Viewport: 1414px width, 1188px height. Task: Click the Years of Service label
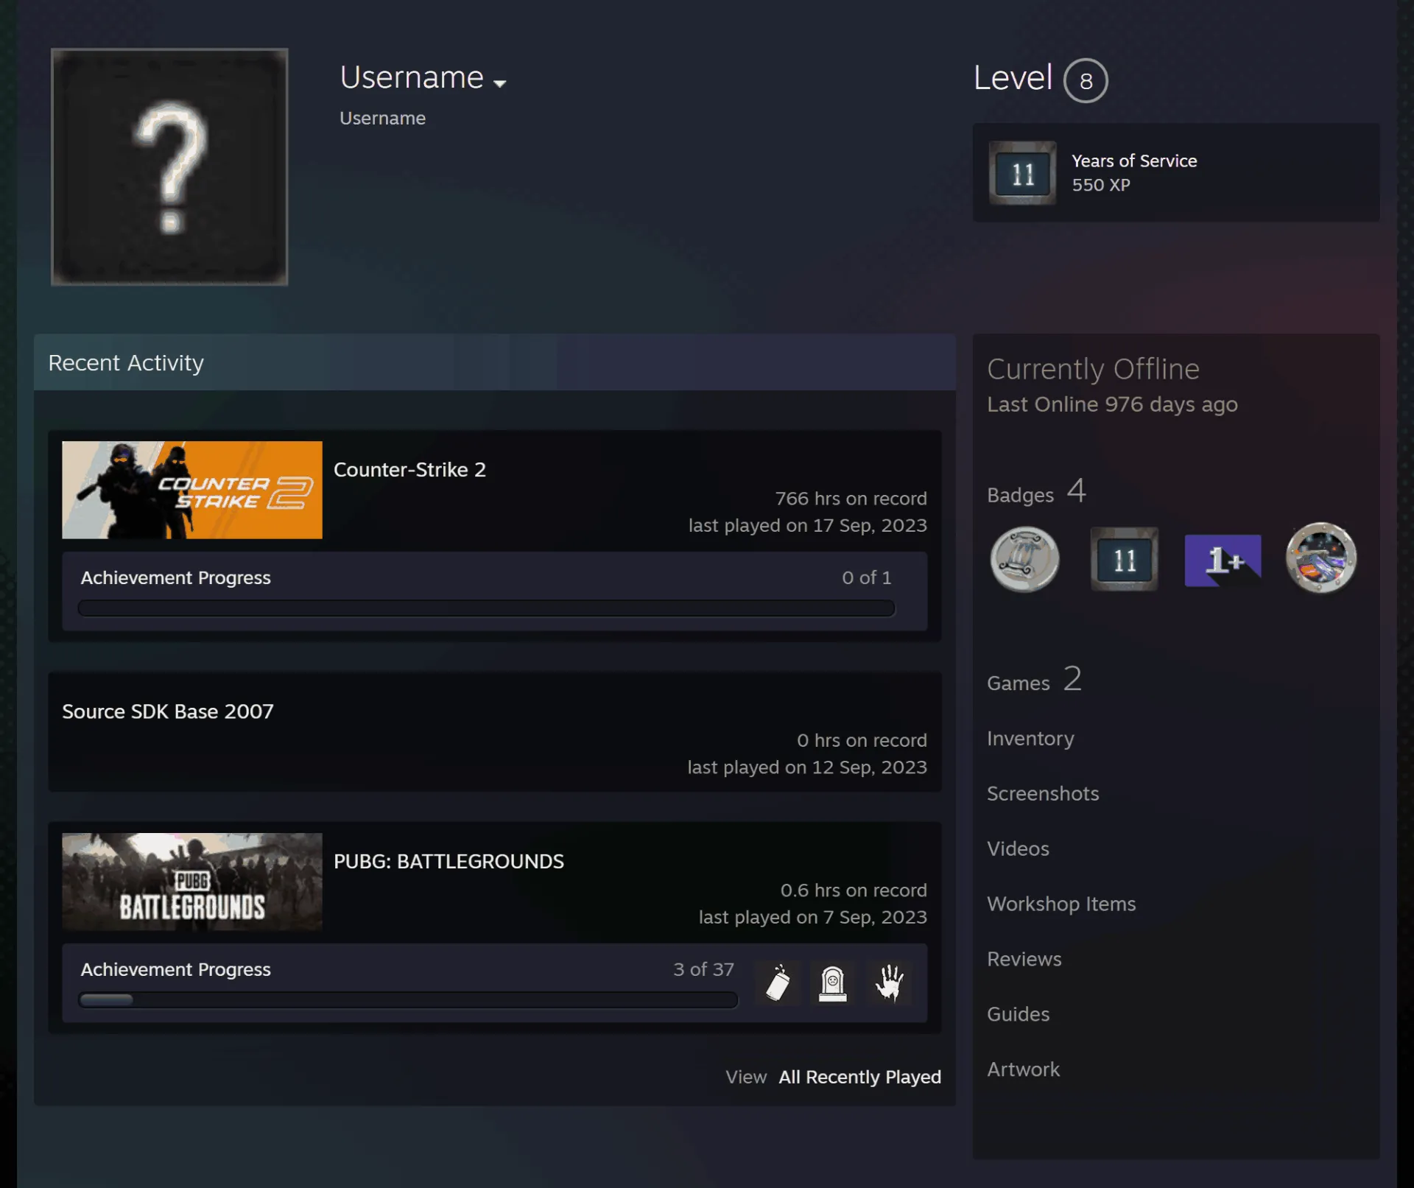tap(1134, 161)
